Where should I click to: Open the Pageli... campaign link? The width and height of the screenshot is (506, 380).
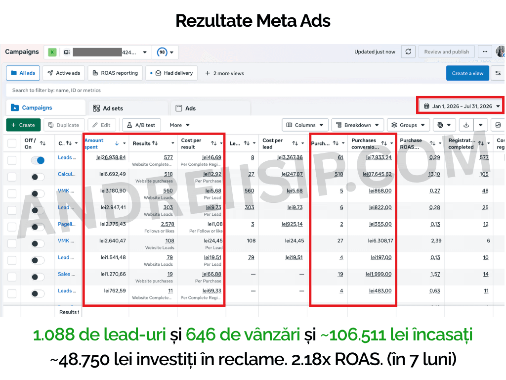pos(67,224)
